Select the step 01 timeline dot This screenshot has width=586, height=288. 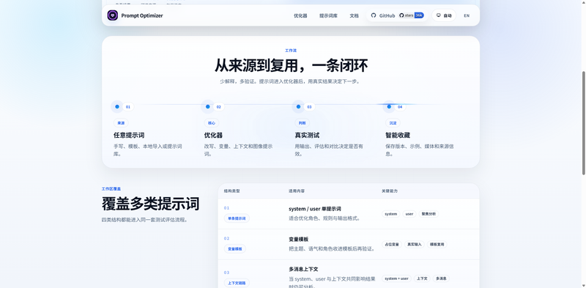click(117, 106)
